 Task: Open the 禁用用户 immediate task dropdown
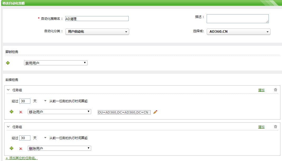(x=56, y=63)
